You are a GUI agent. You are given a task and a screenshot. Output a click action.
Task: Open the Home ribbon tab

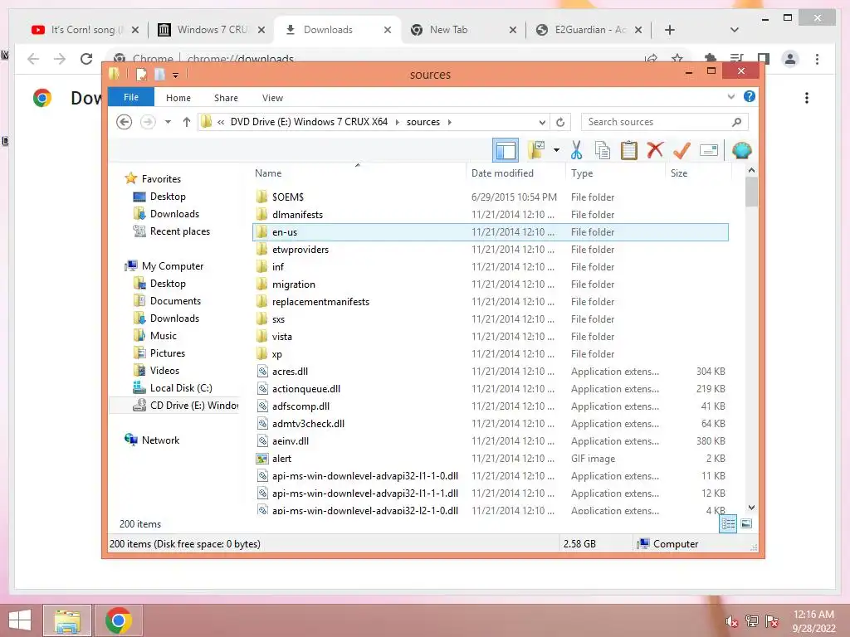(178, 98)
